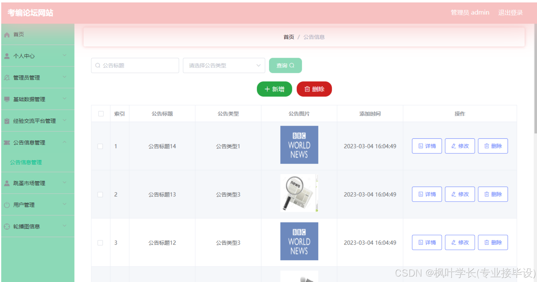537x282 pixels.
Task: Click the BBC World News image for 公告标题14
Action: click(x=299, y=145)
